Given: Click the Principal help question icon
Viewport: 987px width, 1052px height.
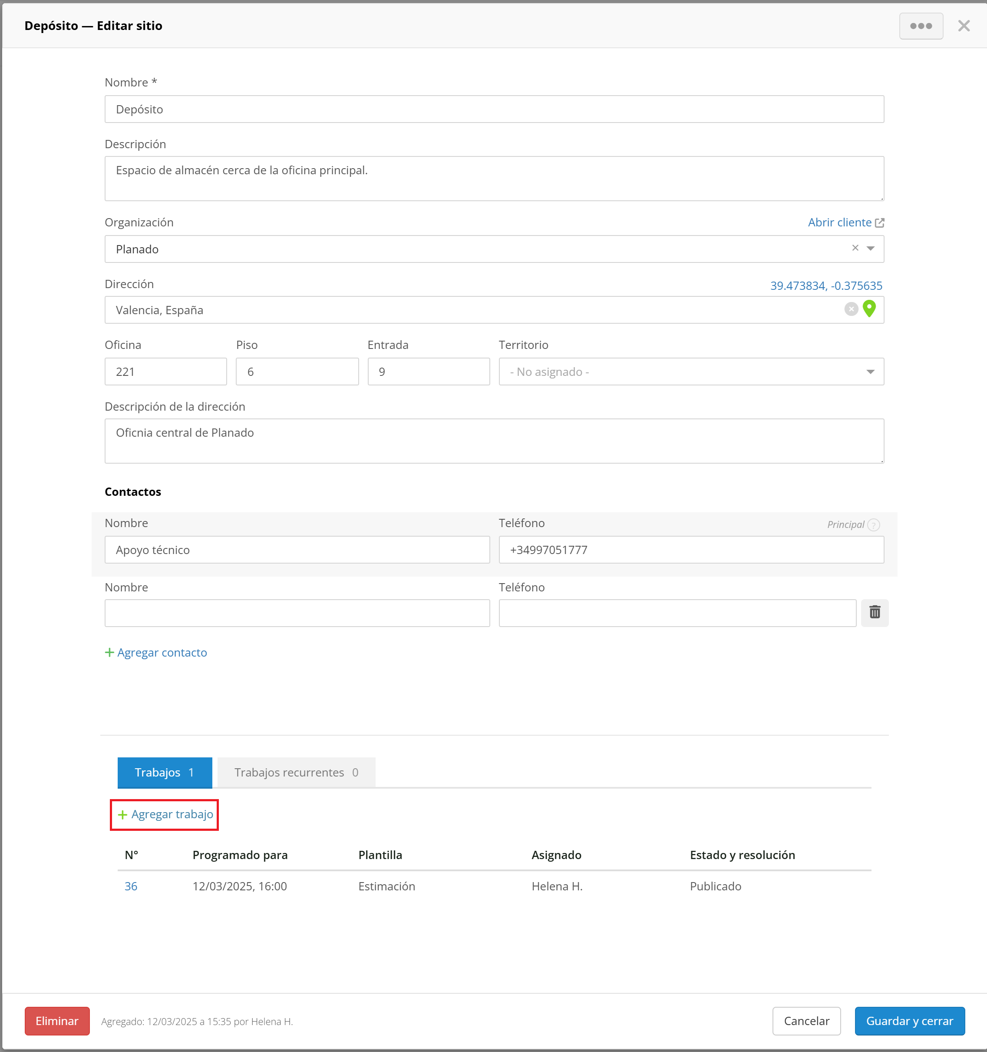Looking at the screenshot, I should [x=874, y=524].
